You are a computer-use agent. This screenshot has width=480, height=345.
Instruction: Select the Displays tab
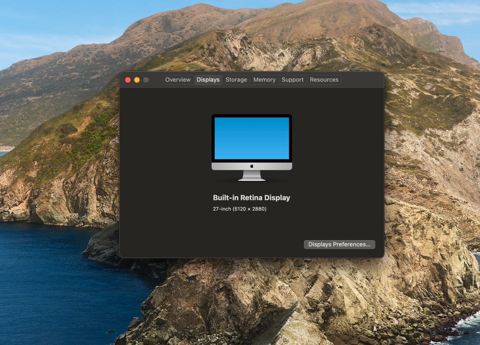(208, 79)
